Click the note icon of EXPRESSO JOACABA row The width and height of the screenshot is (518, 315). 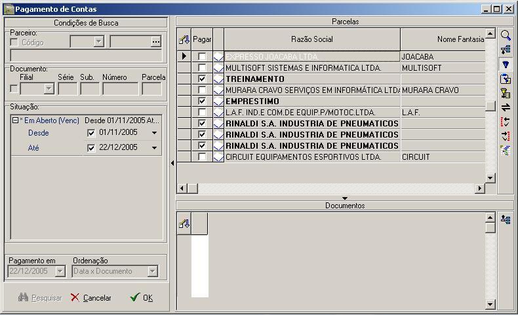click(x=218, y=57)
